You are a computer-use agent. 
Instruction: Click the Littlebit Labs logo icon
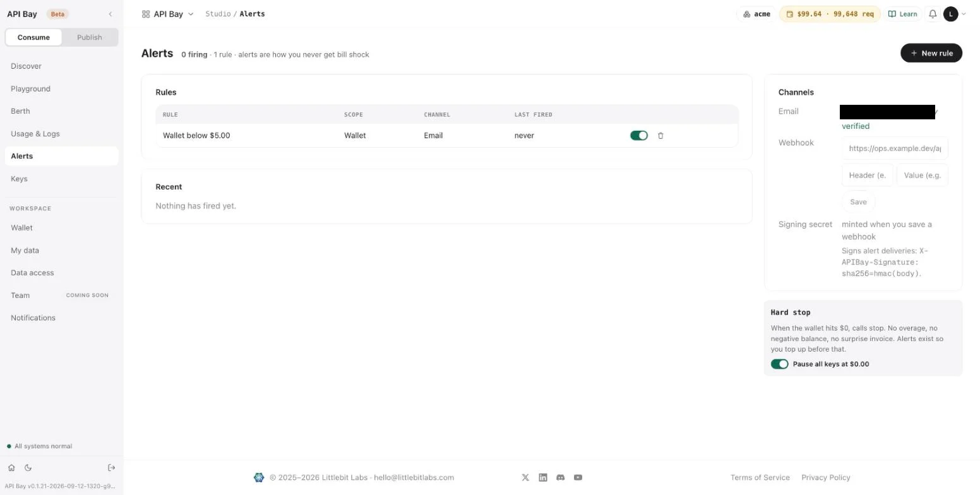(x=259, y=477)
